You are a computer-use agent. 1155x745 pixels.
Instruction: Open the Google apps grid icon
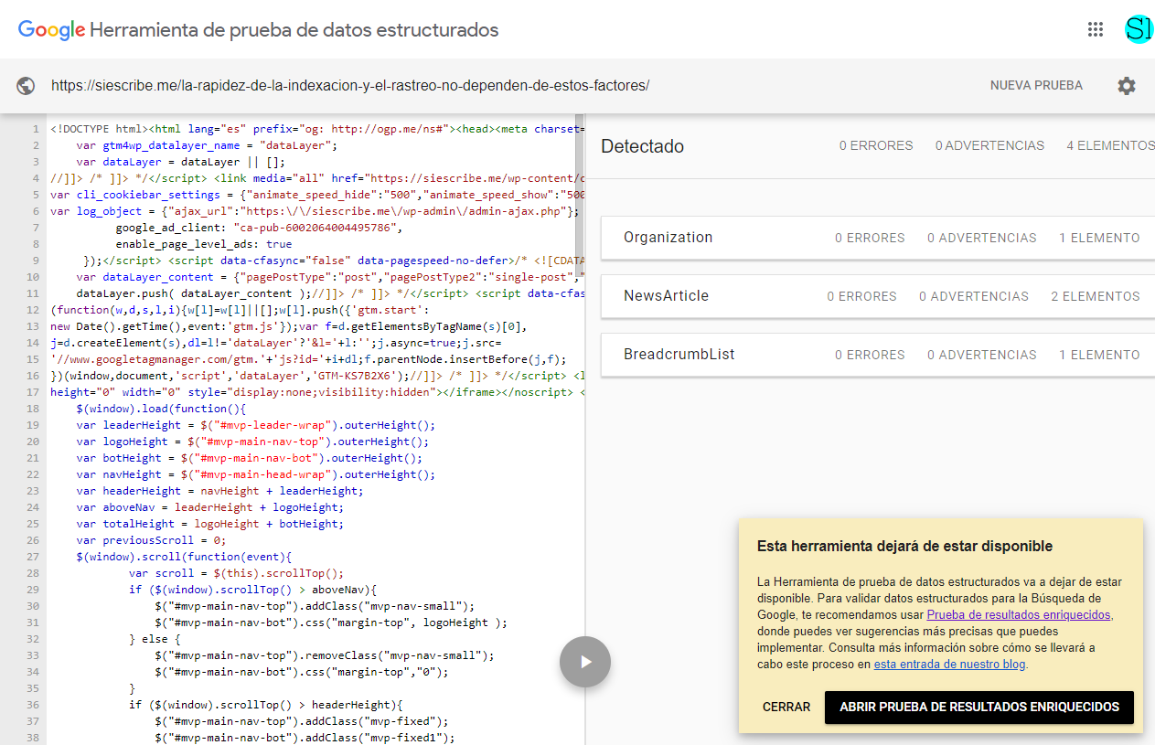[x=1096, y=29]
